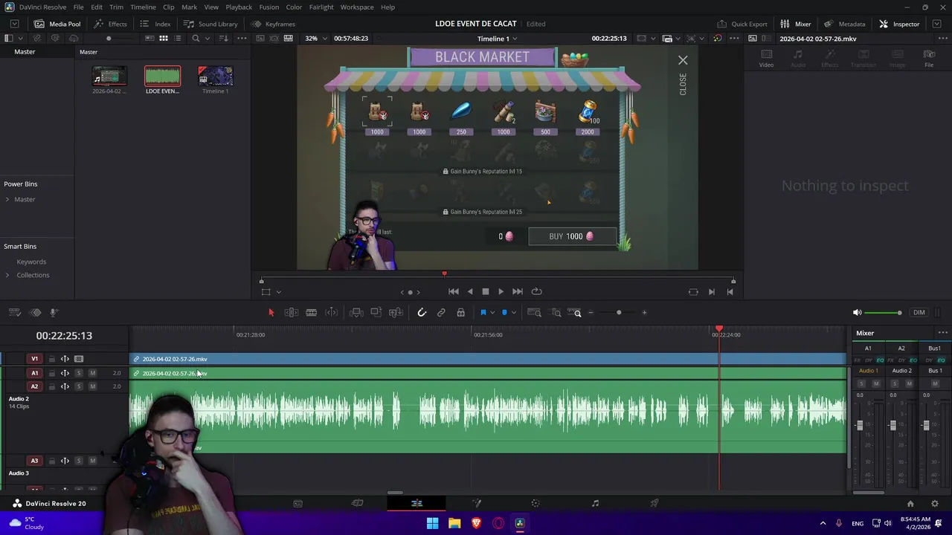Activate the Trim Edit Mode tool
The image size is (952, 535).
[x=292, y=313]
